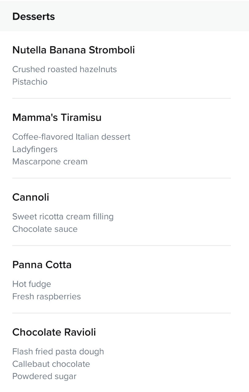Click the Crushed roasted hazelnuts description
249x392 pixels.
click(65, 69)
